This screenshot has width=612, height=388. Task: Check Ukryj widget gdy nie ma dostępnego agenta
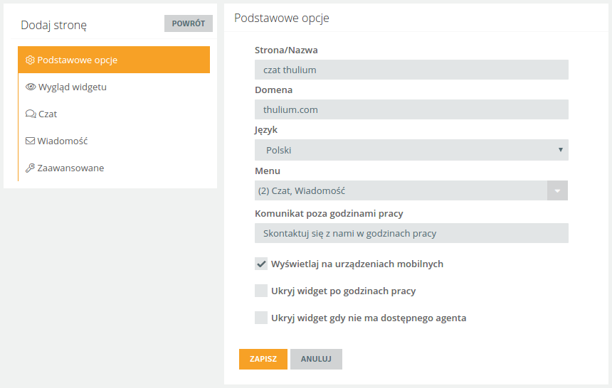tap(261, 318)
